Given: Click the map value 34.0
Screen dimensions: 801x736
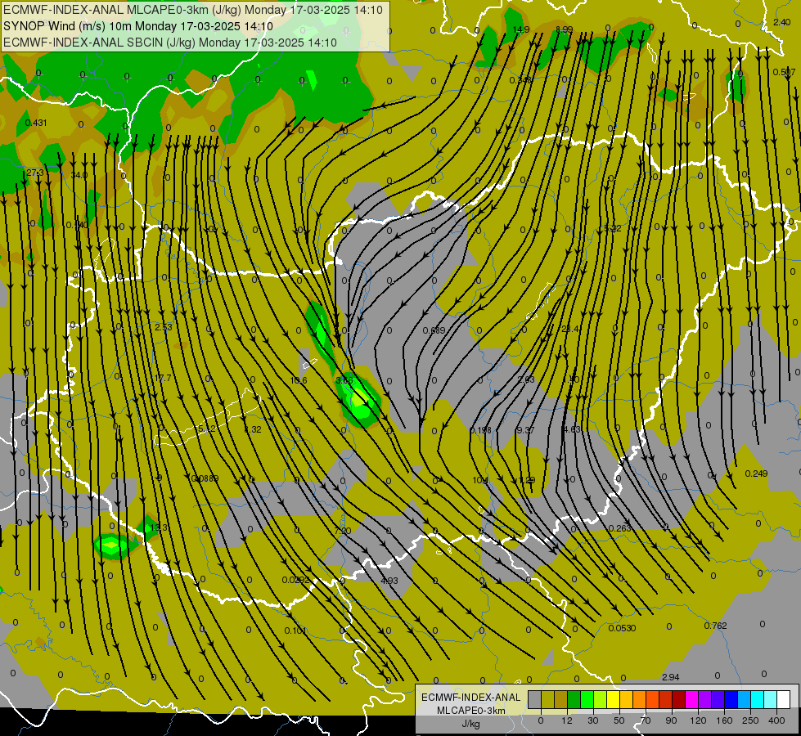Looking at the screenshot, I should click(79, 175).
